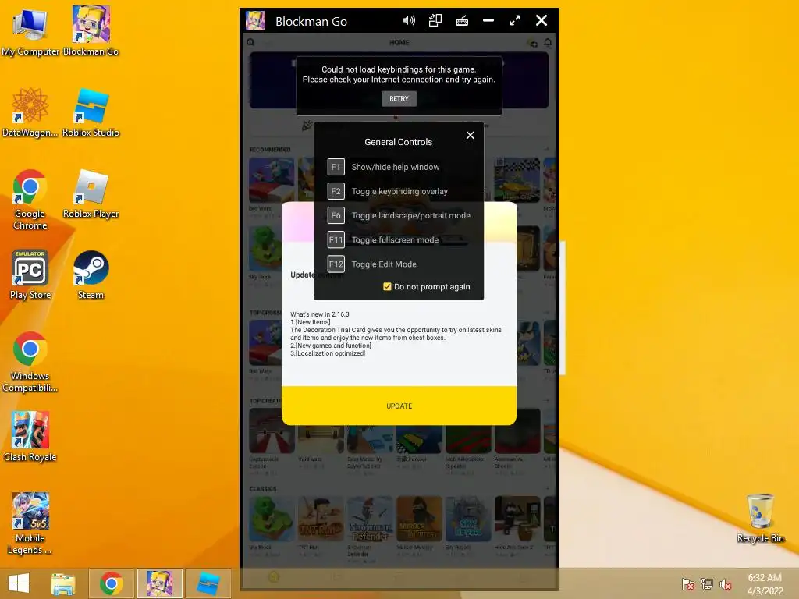Click the F1 key badge

coord(336,167)
